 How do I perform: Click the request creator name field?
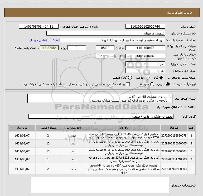pos(112,40)
